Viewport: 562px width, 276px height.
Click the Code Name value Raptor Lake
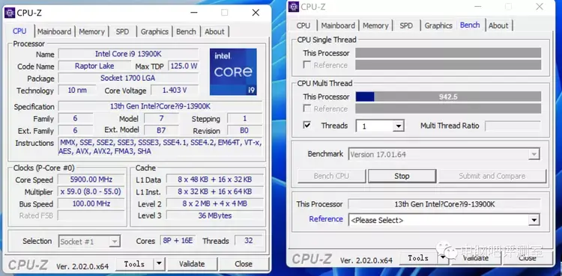[94, 66]
